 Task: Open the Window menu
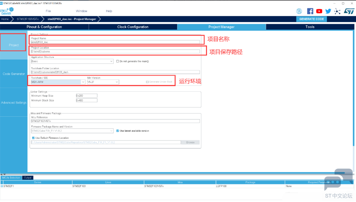(81, 11)
